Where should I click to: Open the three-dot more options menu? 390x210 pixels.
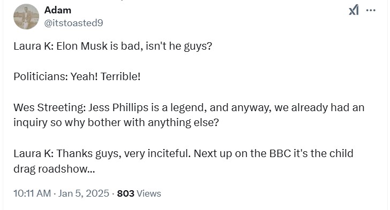tap(371, 10)
